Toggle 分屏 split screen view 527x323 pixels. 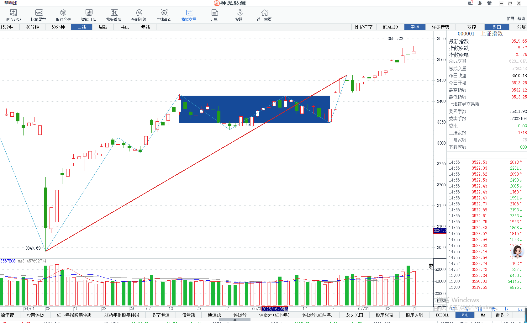click(x=521, y=27)
